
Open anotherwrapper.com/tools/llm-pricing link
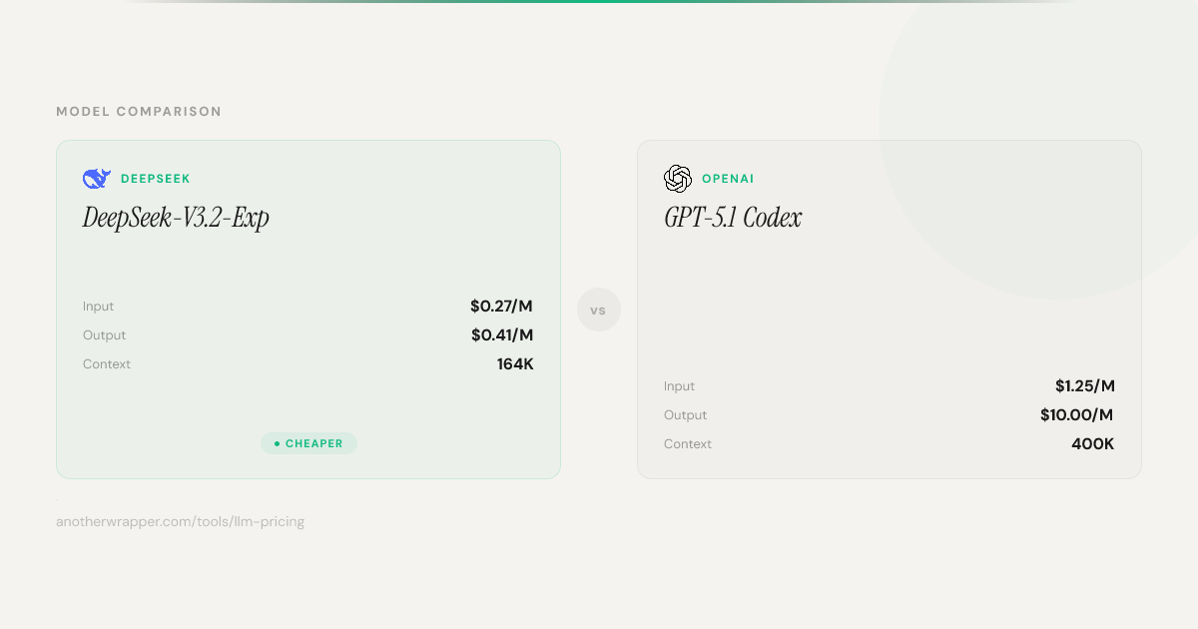pos(181,521)
